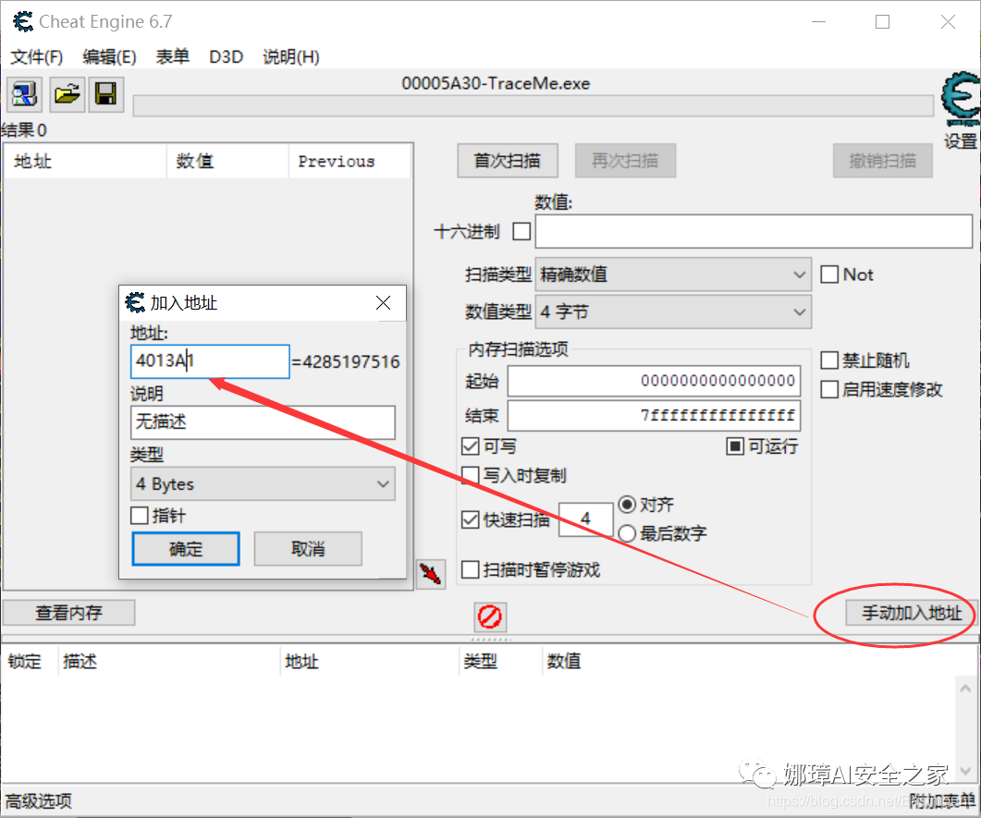Toggle the 可运行 checkbox
This screenshot has width=981, height=818.
735,446
